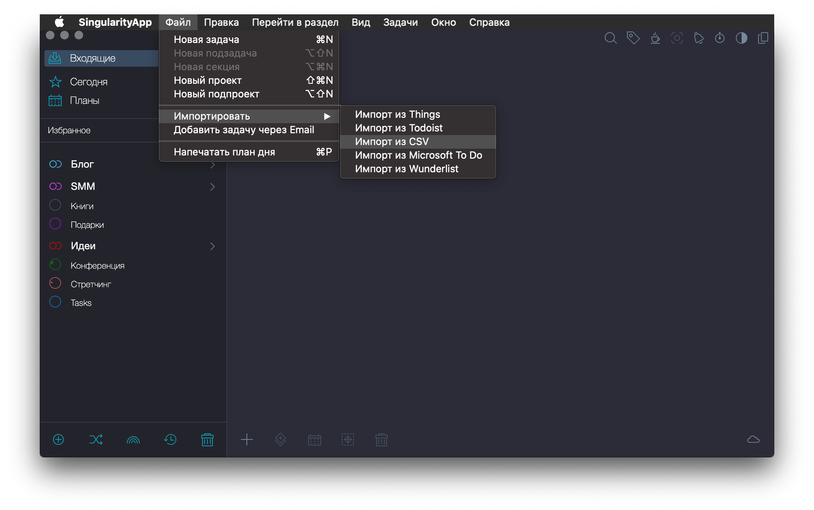Click the Tasks project blue color circle
The image size is (814, 510).
(x=55, y=302)
